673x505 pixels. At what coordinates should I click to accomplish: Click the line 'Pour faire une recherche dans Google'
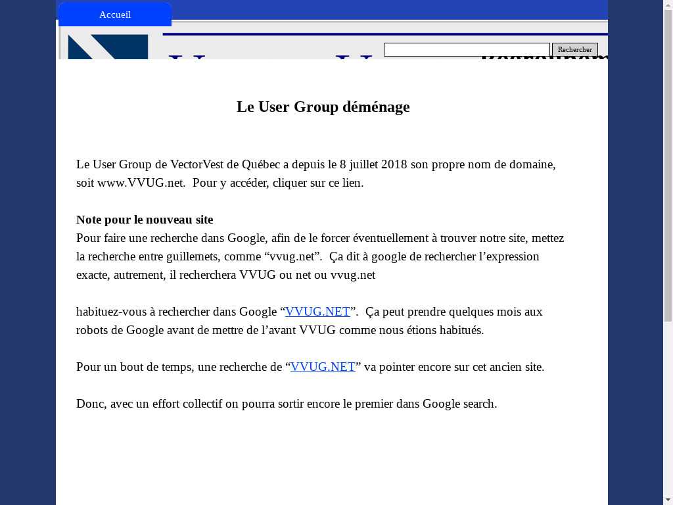(x=320, y=238)
